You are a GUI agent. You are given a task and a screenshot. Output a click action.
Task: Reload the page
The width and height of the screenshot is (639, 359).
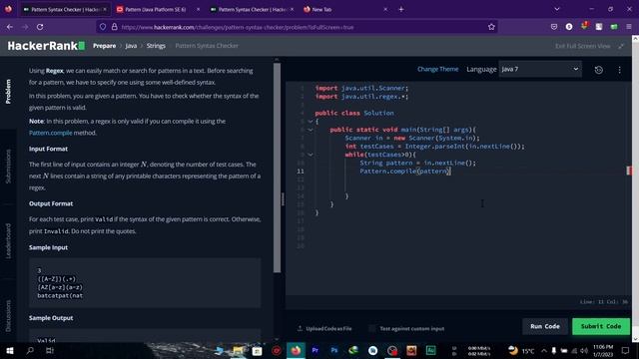tap(40, 27)
